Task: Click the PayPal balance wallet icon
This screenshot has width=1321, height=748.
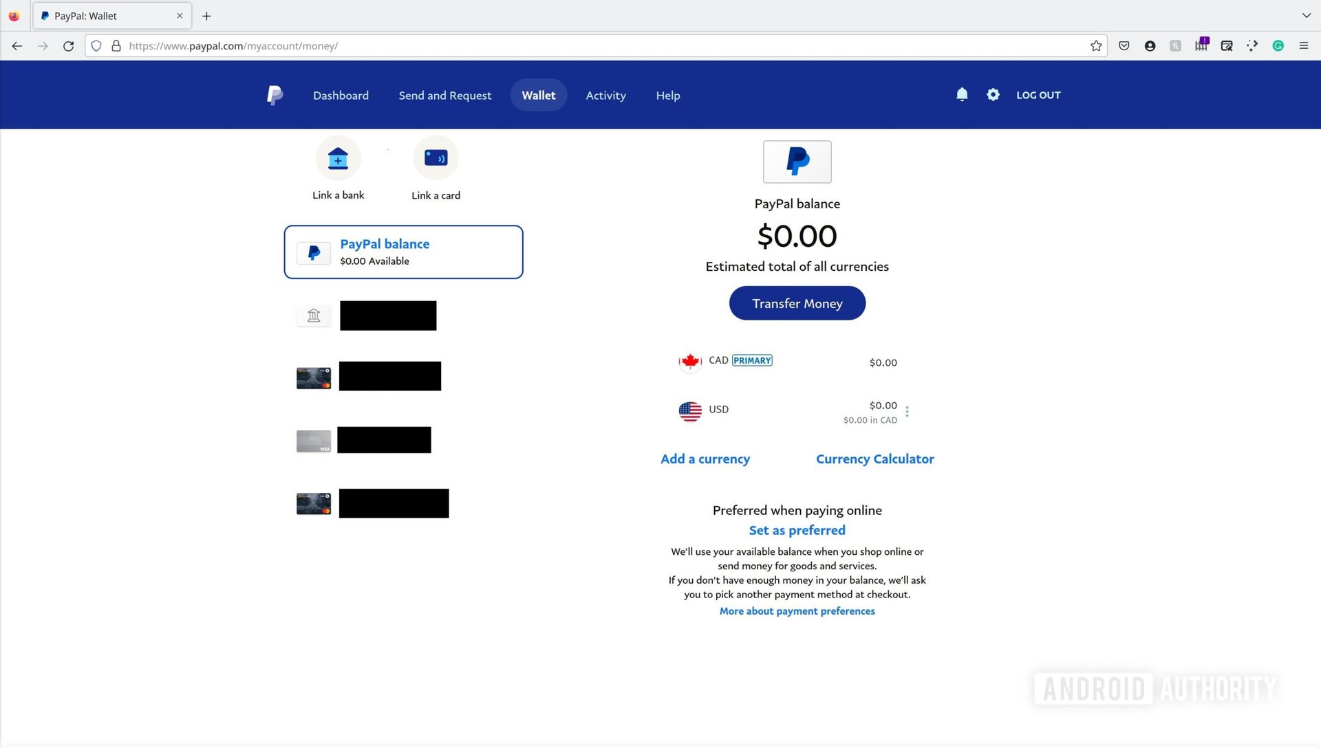Action: (312, 251)
